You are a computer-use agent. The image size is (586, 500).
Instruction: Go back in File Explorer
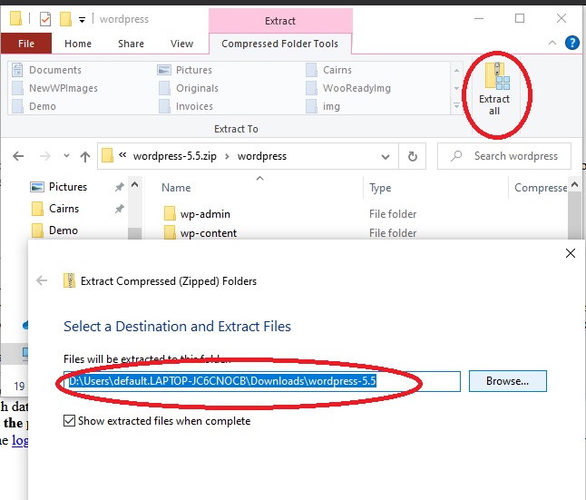click(x=18, y=156)
